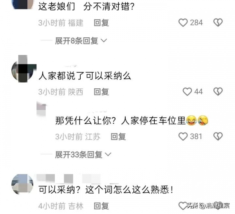Like the Shaanxi comment showing 44 likes
The width and height of the screenshot is (235, 214).
187,91
